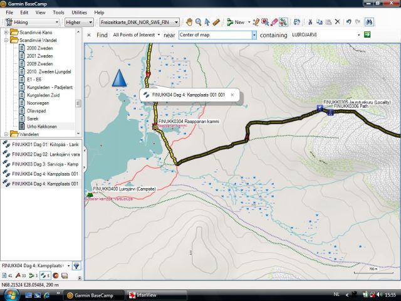This screenshot has height=301, width=401.
Task: Close the Find search bar
Action: coord(88,34)
